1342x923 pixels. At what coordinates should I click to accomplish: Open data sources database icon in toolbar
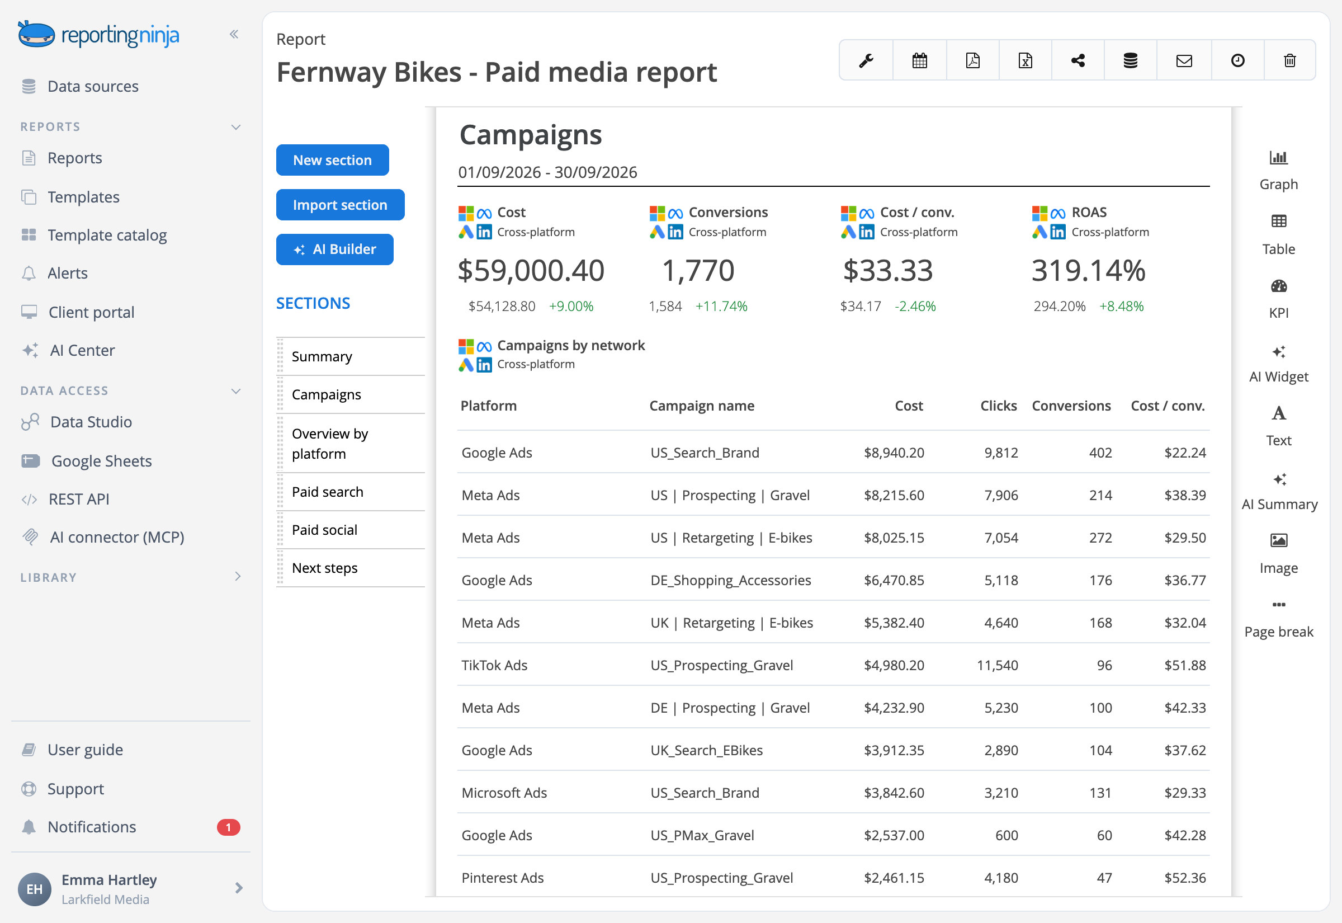pyautogui.click(x=1131, y=60)
